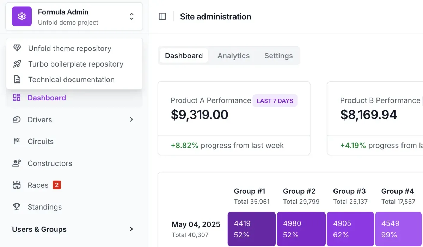Viewport: 423px width, 247px height.
Task: Click the checkered flag Circuits icon
Action: tap(17, 141)
